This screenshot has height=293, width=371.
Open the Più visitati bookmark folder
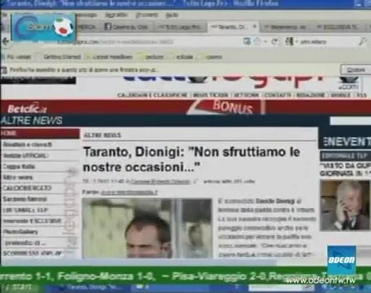17,57
